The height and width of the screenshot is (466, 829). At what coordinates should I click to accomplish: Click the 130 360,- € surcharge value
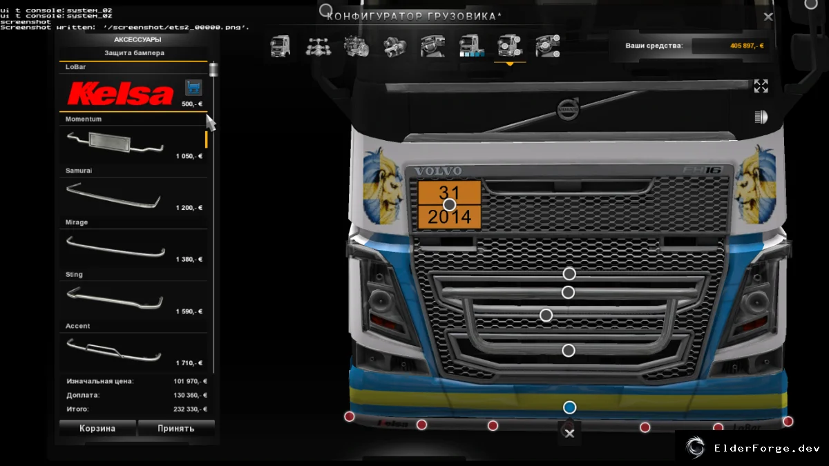tap(190, 396)
